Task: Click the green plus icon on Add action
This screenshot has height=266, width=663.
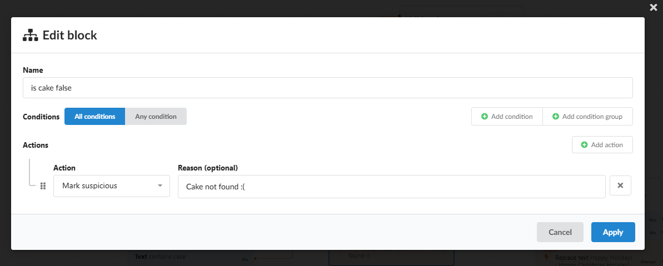Action: tap(584, 145)
